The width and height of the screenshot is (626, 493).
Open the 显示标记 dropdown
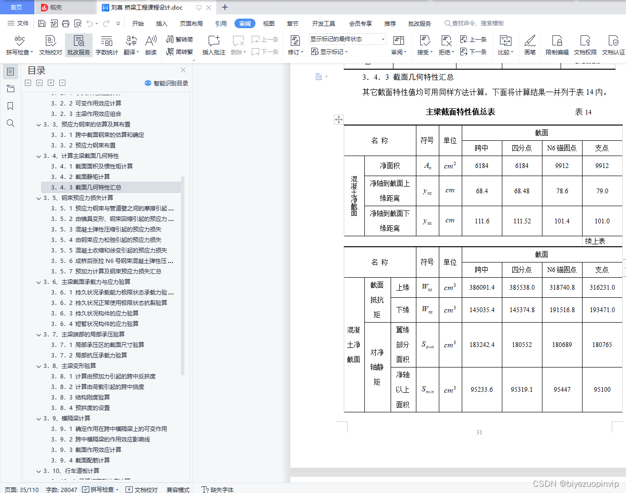pyautogui.click(x=329, y=52)
